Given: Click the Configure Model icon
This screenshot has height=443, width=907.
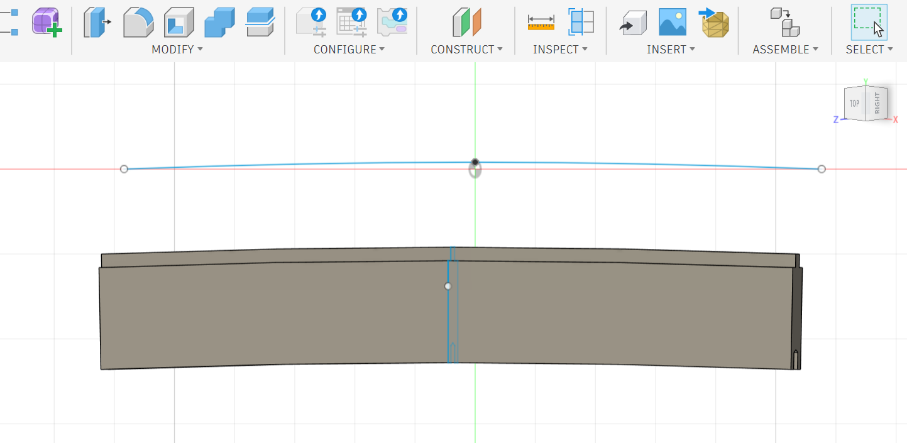Looking at the screenshot, I should pos(312,22).
